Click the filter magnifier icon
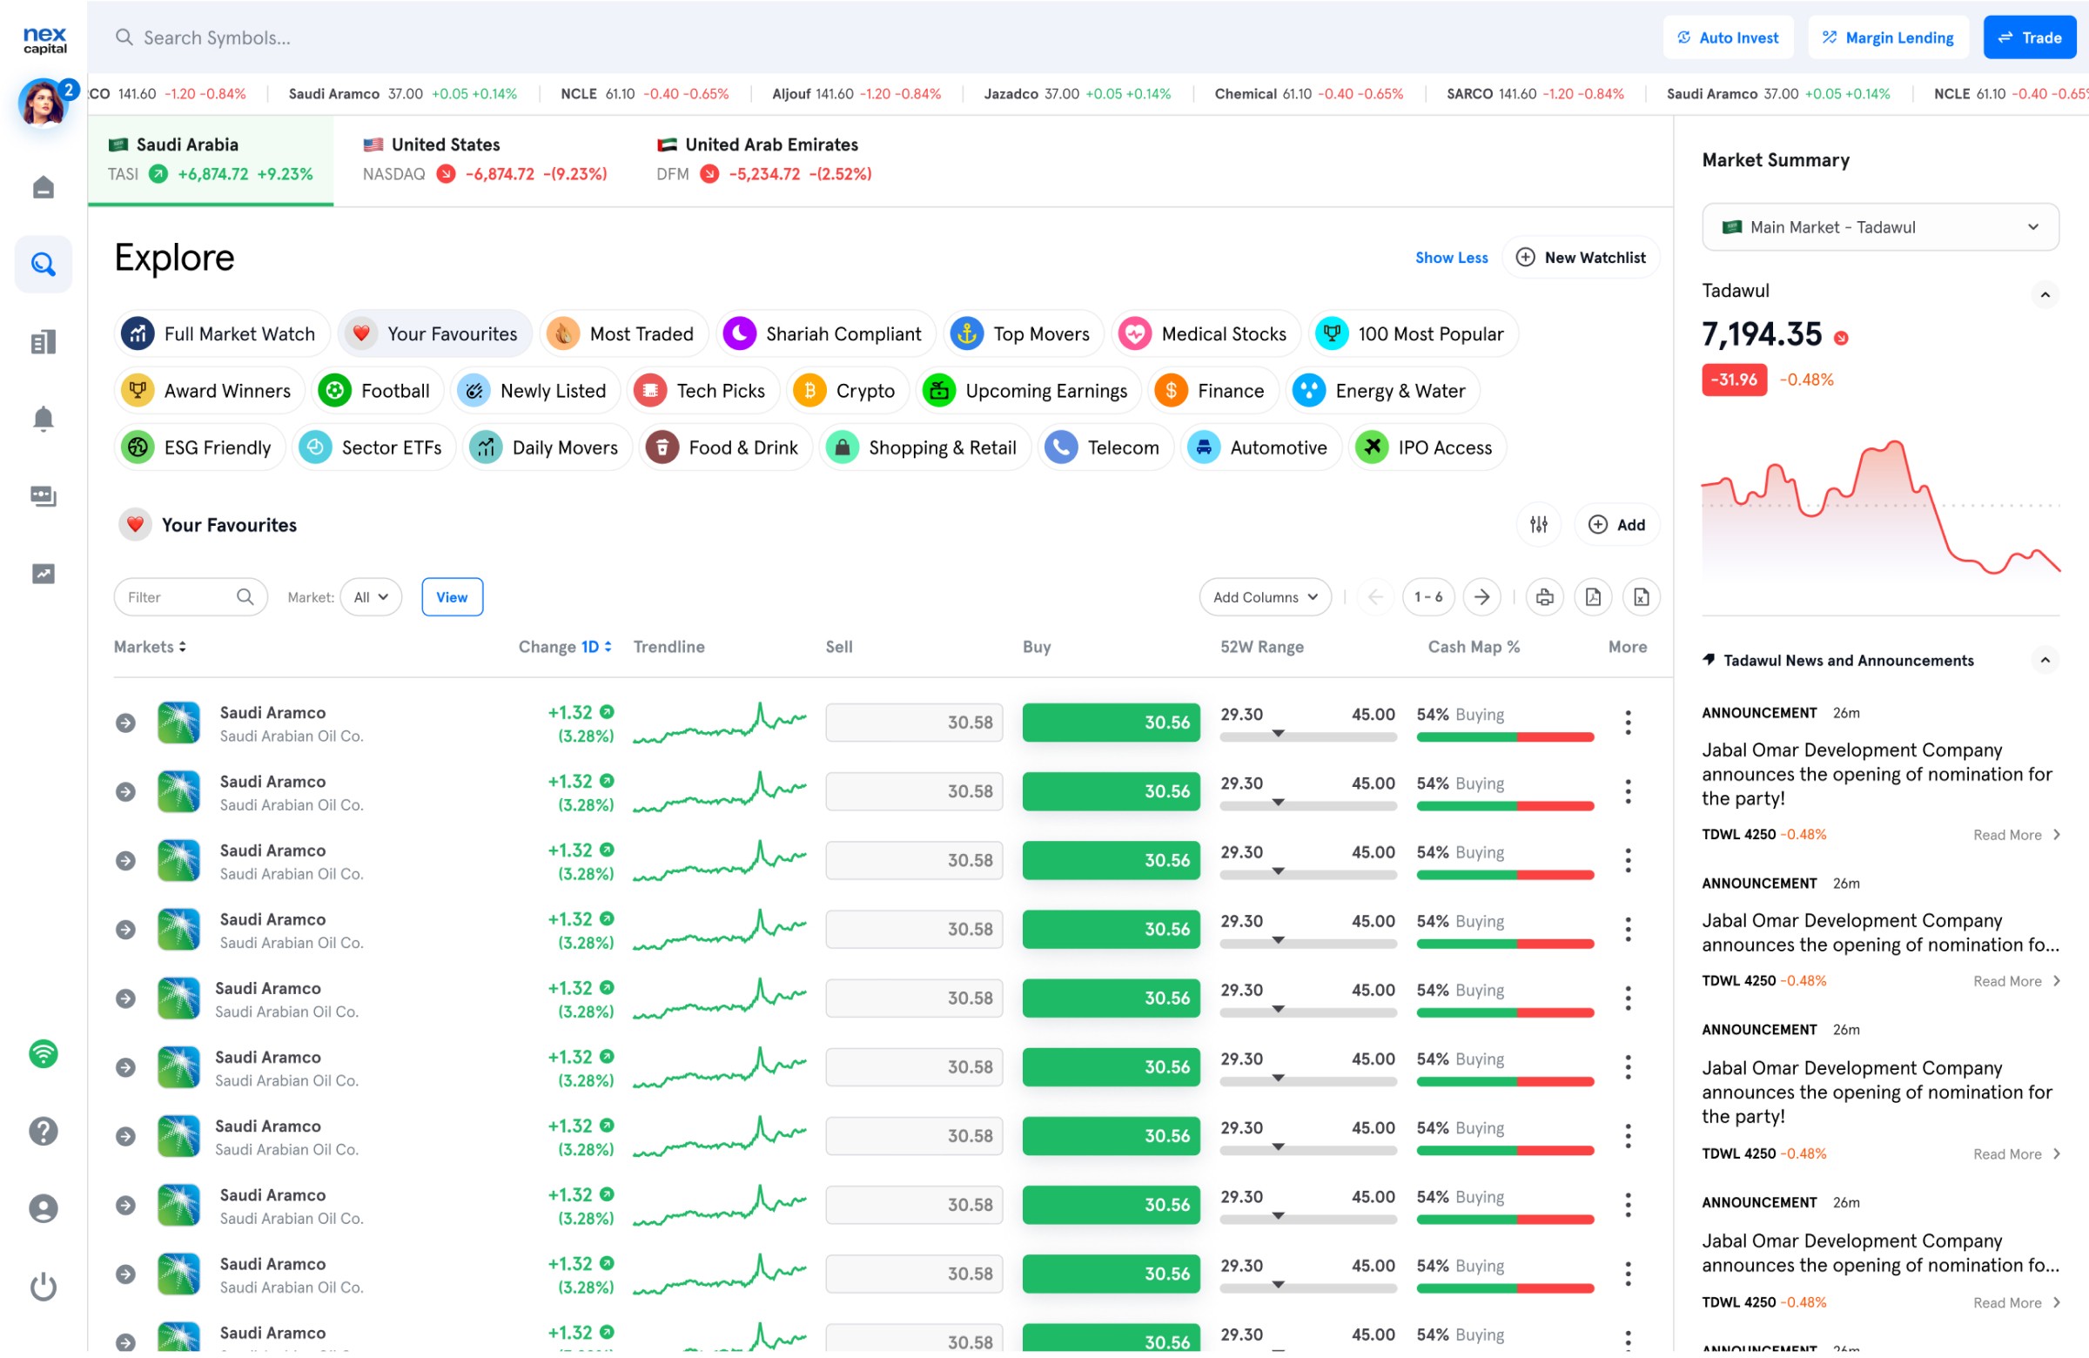 click(245, 597)
